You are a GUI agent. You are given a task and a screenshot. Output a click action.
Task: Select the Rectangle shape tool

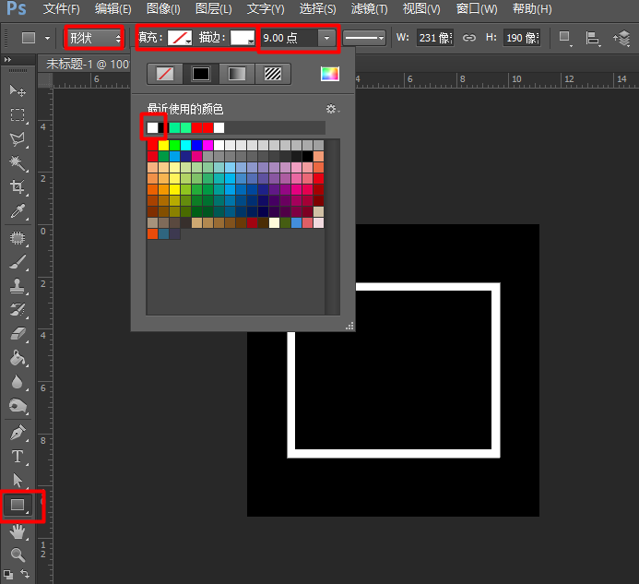[x=18, y=505]
